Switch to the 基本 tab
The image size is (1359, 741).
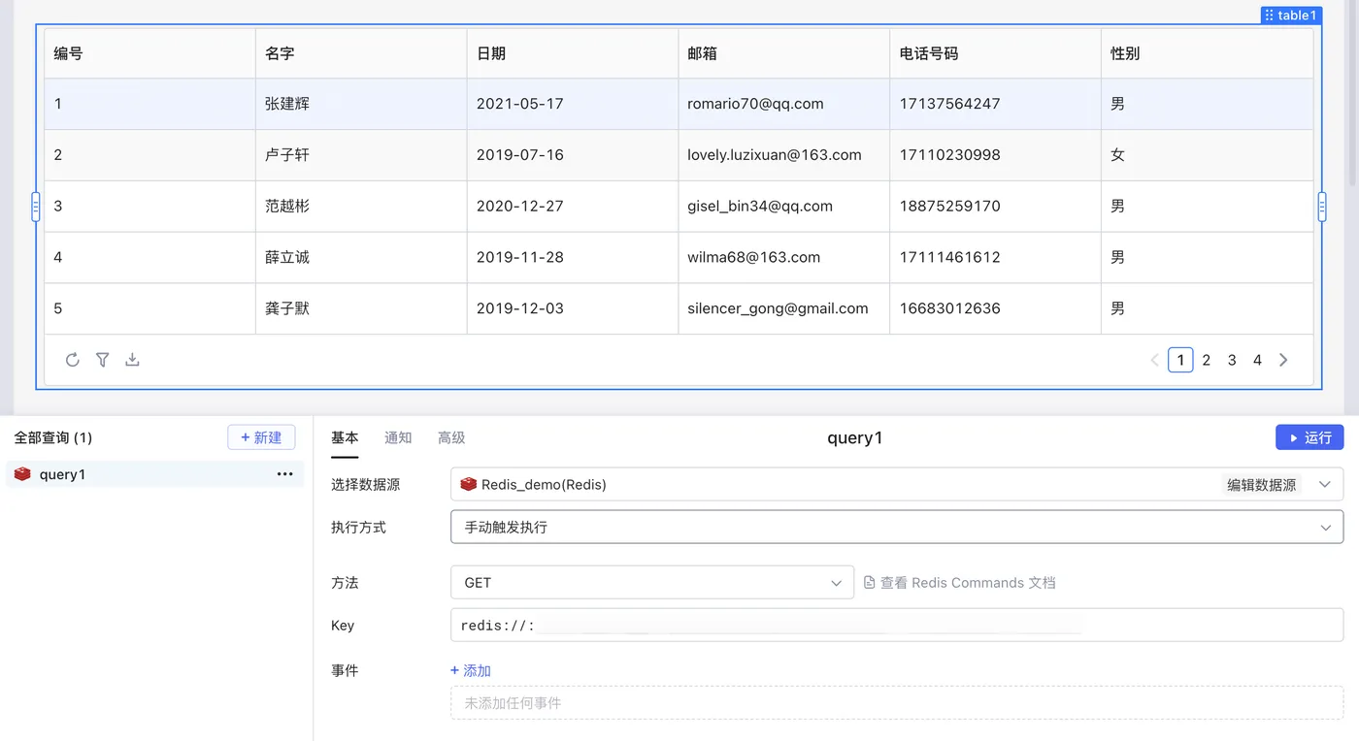345,438
